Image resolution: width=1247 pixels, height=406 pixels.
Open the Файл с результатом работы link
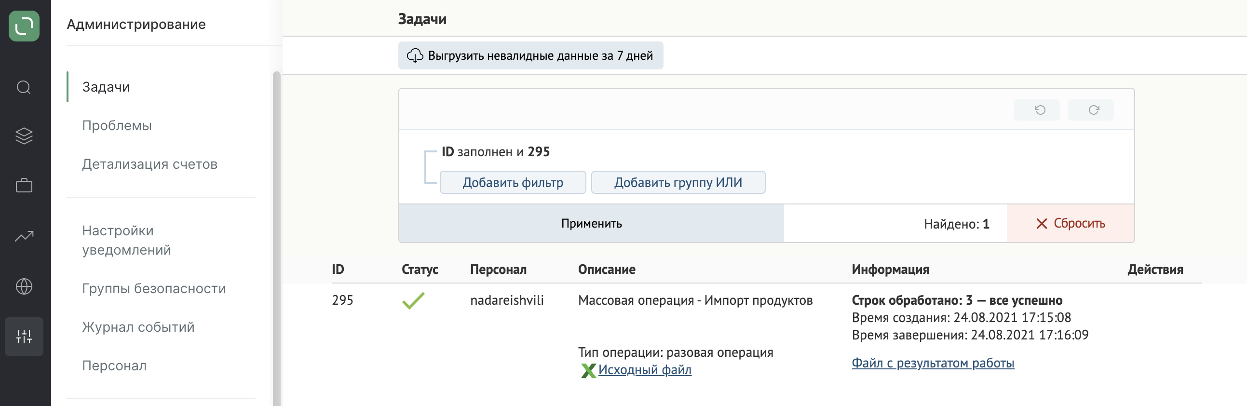932,364
